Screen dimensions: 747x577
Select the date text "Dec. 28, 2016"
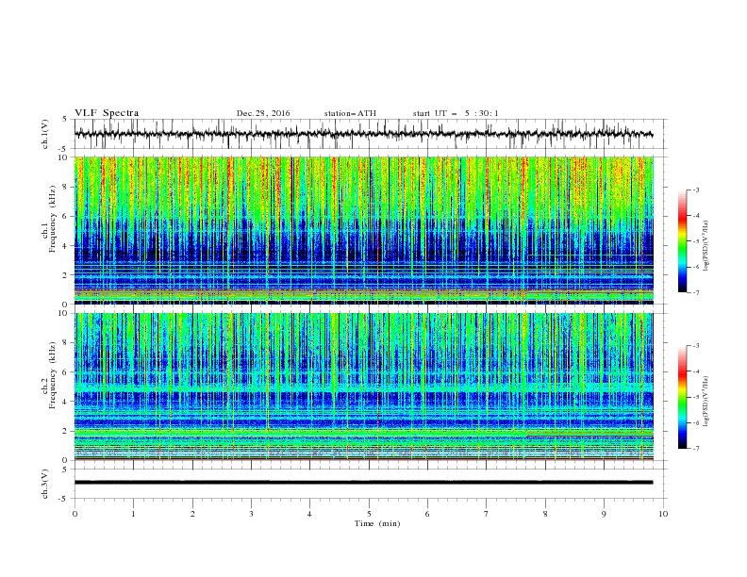coord(263,113)
